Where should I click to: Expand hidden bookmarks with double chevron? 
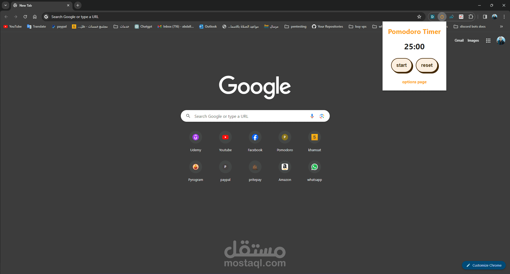pos(502,26)
